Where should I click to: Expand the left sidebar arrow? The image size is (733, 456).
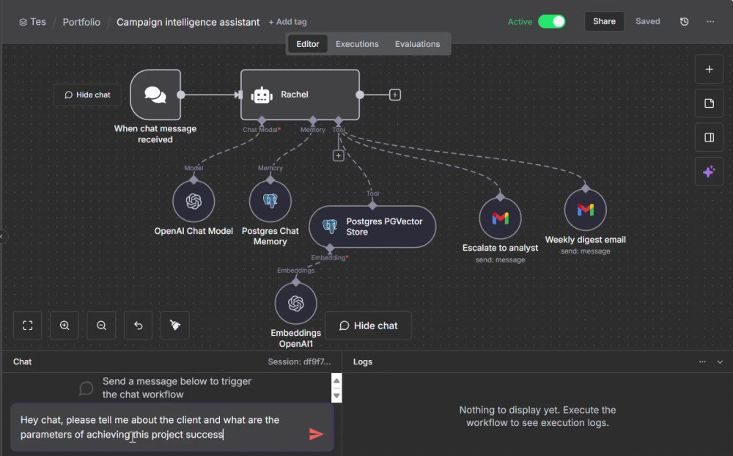point(2,236)
